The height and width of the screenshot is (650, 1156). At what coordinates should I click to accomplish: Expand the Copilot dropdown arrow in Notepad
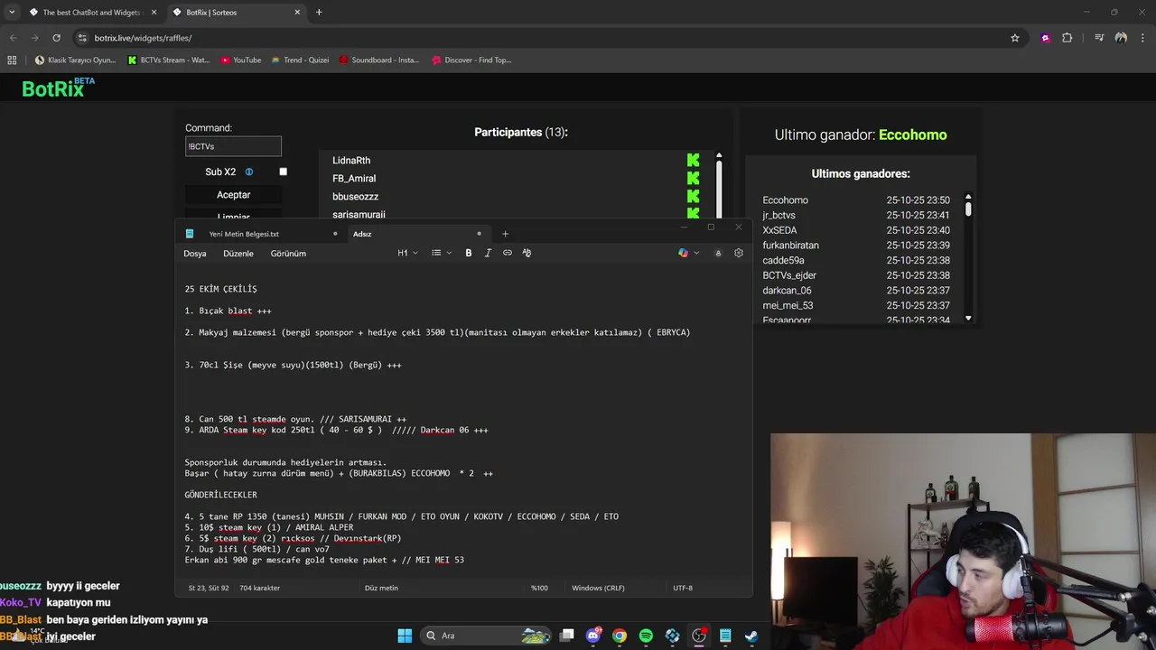tap(696, 253)
